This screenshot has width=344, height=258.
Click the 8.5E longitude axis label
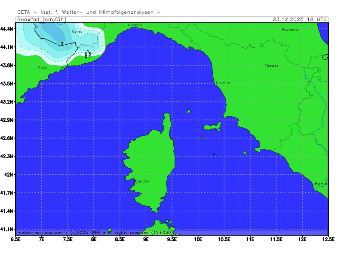click(120, 239)
